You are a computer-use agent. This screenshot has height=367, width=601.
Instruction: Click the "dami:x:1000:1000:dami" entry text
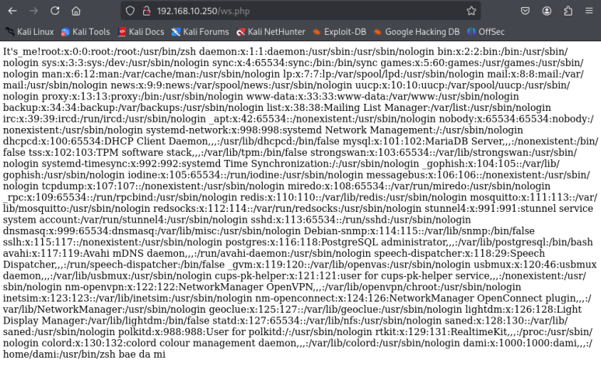pyautogui.click(x=521, y=343)
